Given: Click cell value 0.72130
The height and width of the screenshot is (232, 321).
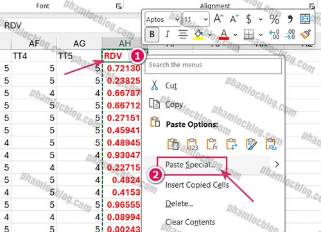Looking at the screenshot, I should (x=124, y=69).
